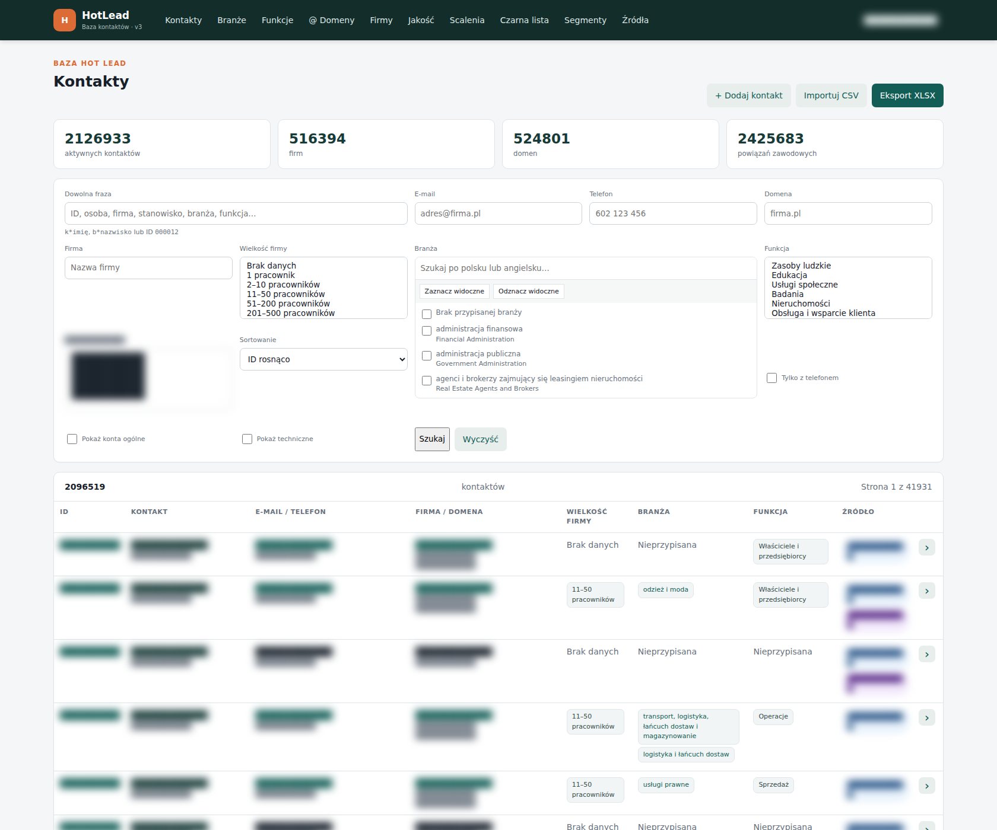Click + Dodaj kontakt button

(748, 95)
